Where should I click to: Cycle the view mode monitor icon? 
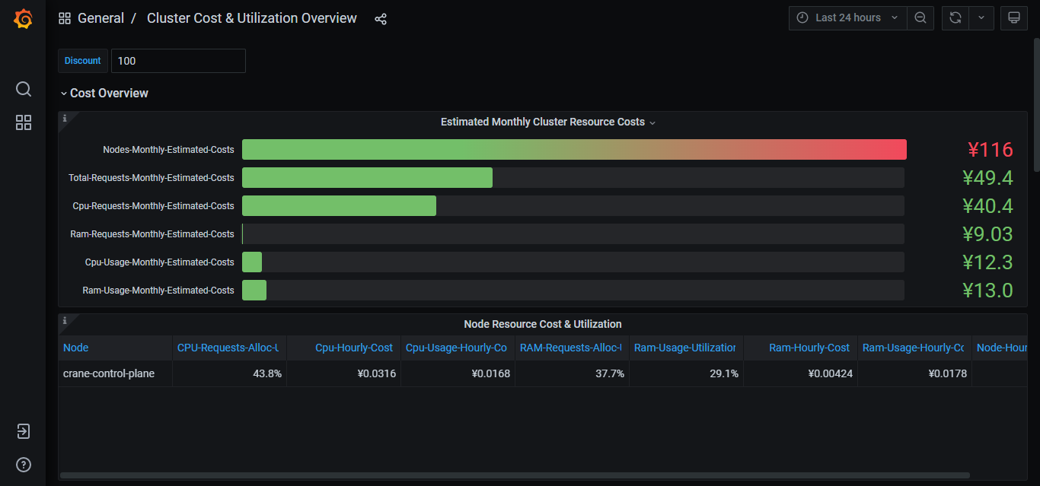click(x=1013, y=17)
